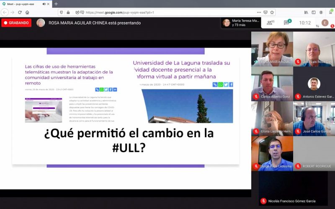The image size is (335, 209).
Task: Click headline "Universidad de La Laguna traslada su"
Action: pos(182,63)
